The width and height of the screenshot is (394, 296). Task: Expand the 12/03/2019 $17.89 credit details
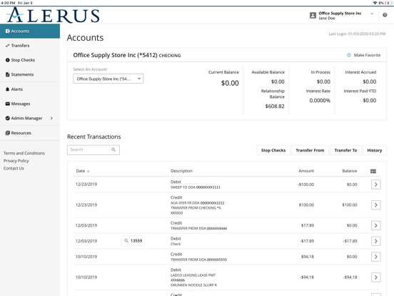coord(375,225)
